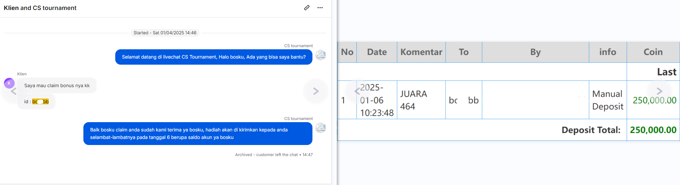The height and width of the screenshot is (185, 680).
Task: Select the 'Saya mau claim bonus nya kk' message
Action: [x=57, y=85]
